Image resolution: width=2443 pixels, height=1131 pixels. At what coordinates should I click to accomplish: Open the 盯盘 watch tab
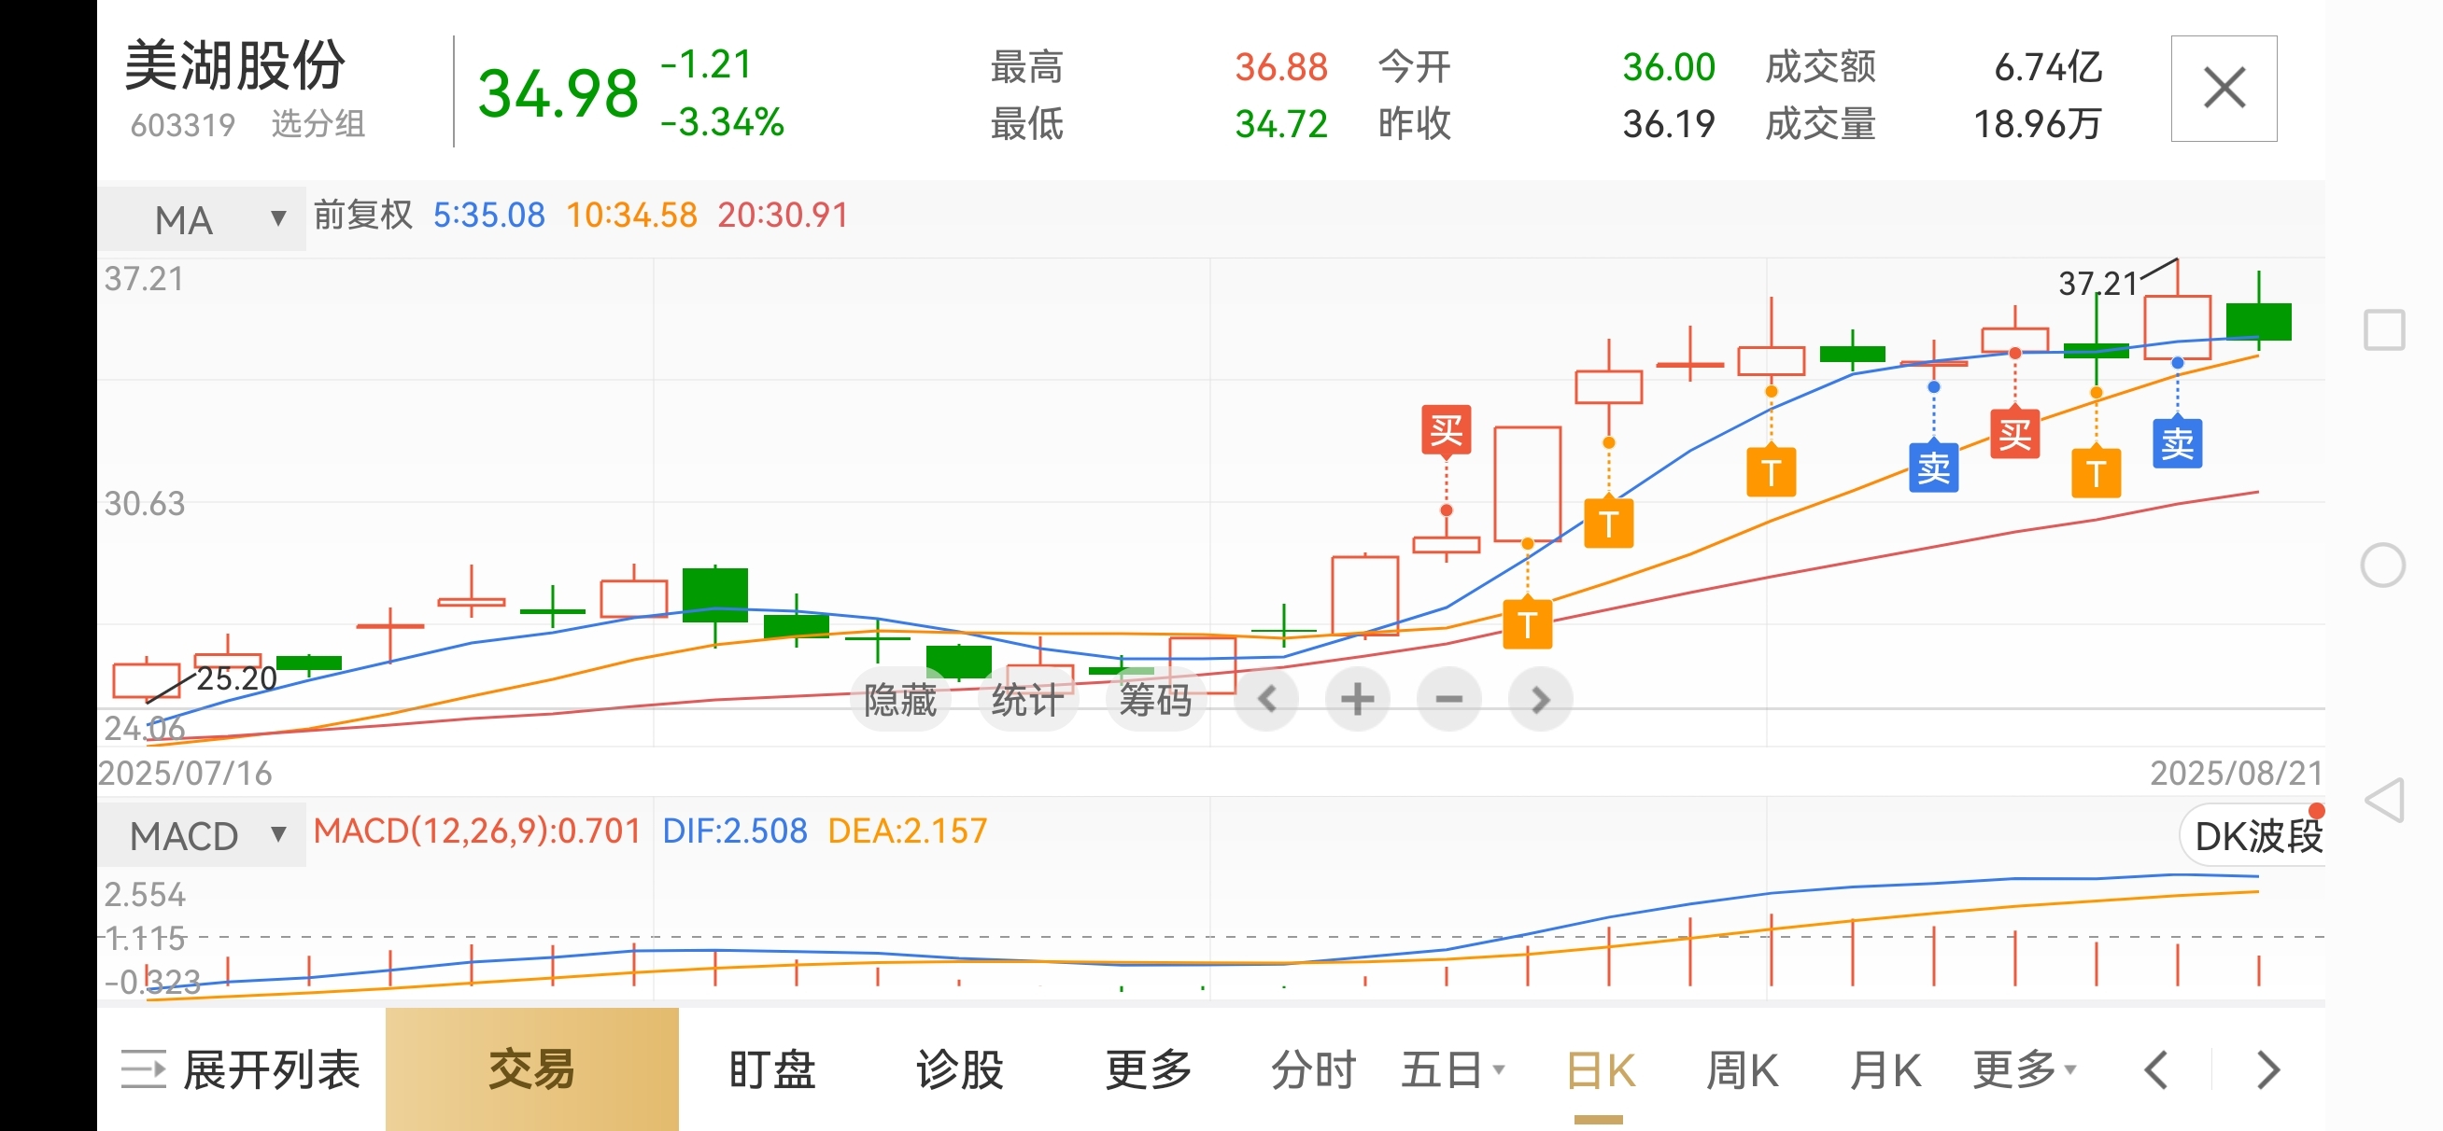(772, 1070)
